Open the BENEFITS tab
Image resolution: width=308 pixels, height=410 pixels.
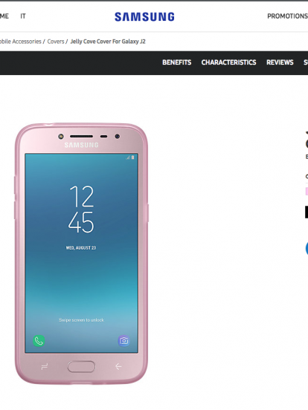(x=177, y=62)
